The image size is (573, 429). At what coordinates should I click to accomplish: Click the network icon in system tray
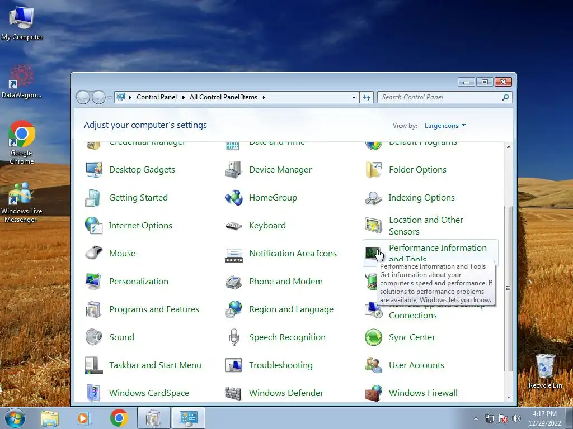coord(489,418)
